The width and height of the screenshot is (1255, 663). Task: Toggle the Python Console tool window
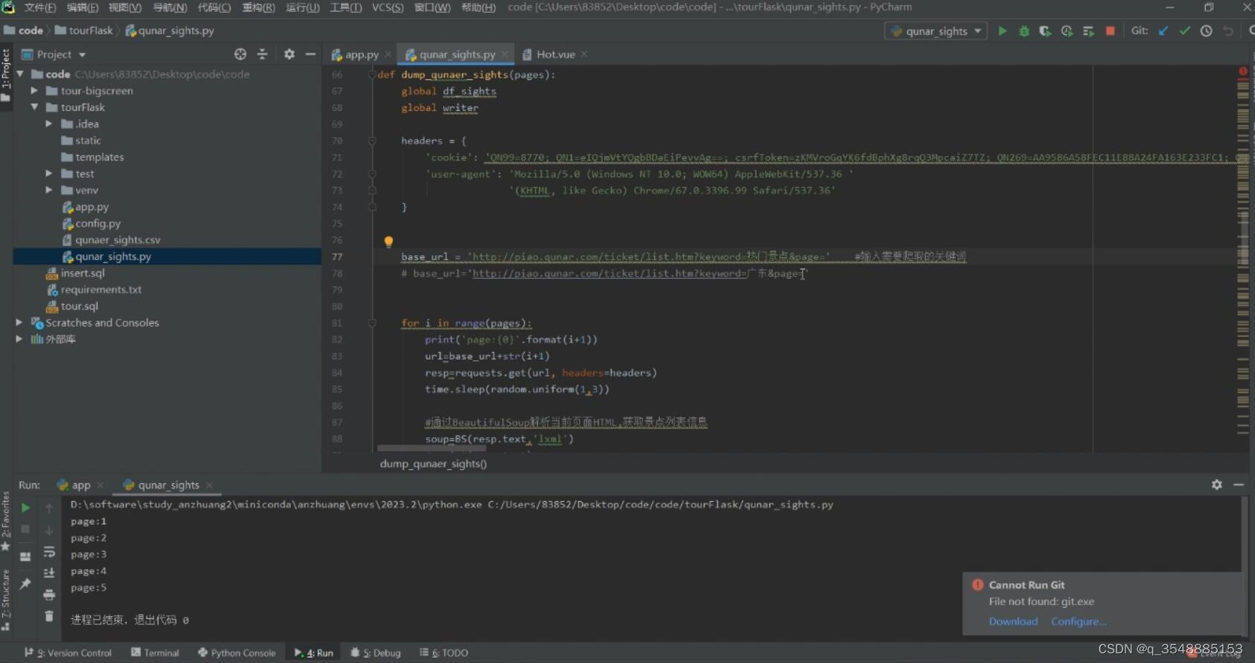[x=237, y=653]
